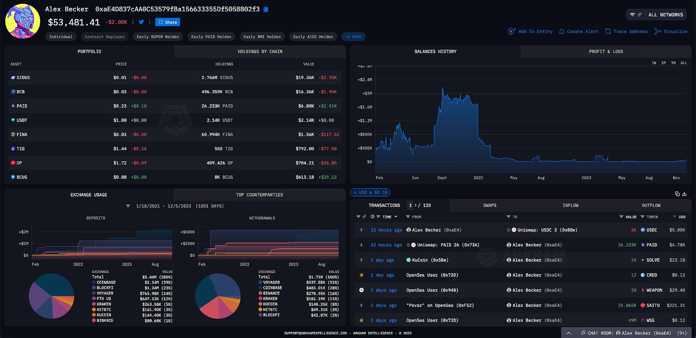
Task: Click the transactions page number field
Action: (x=410, y=205)
